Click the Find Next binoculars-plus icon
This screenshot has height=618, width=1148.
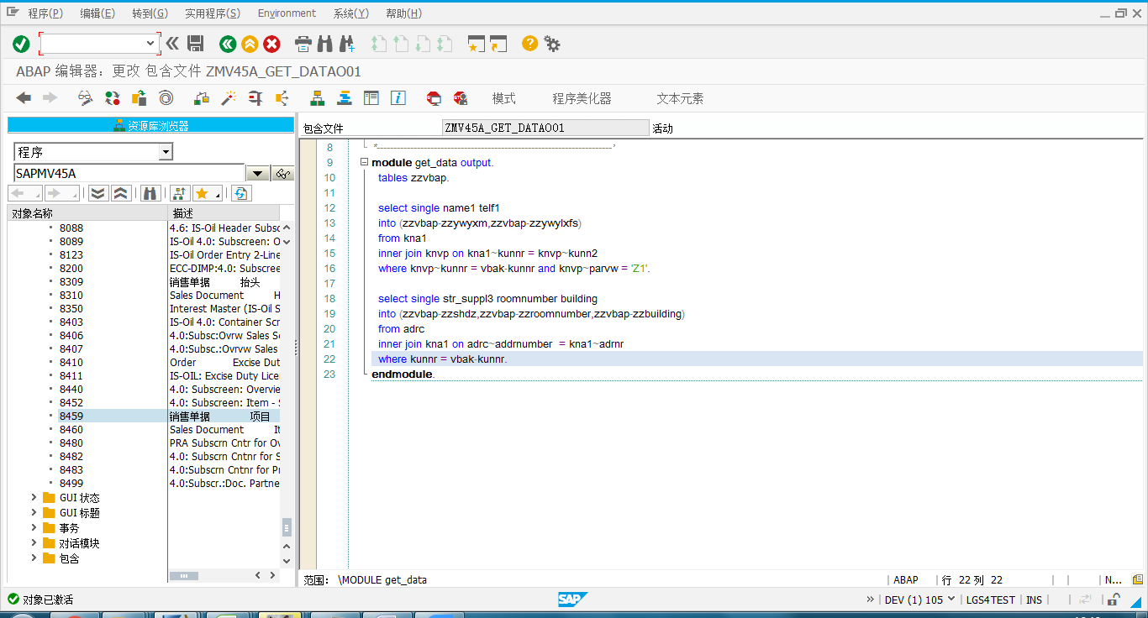point(347,44)
